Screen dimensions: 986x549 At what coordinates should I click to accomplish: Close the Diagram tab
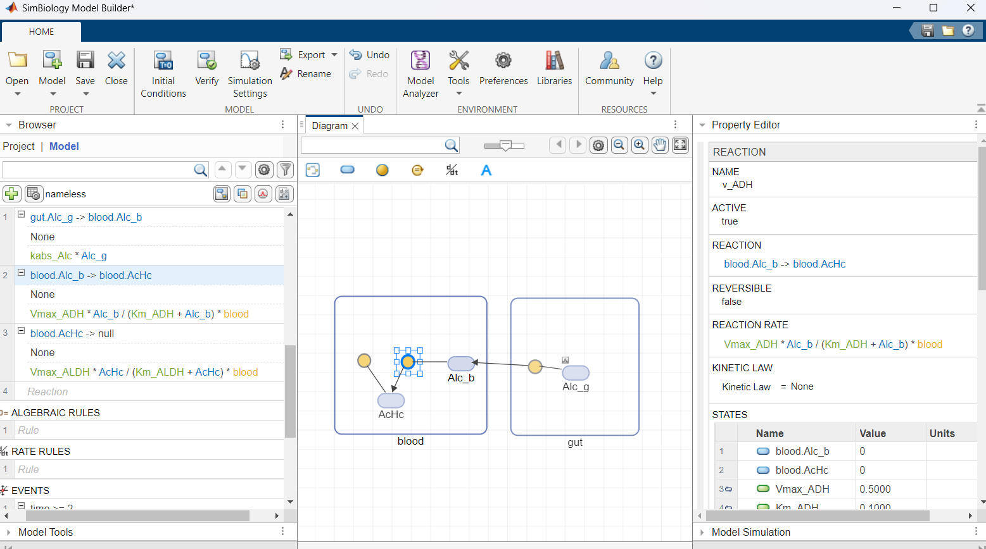click(x=355, y=126)
